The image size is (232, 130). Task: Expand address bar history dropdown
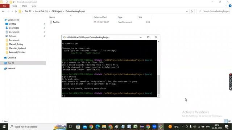pos(187,11)
